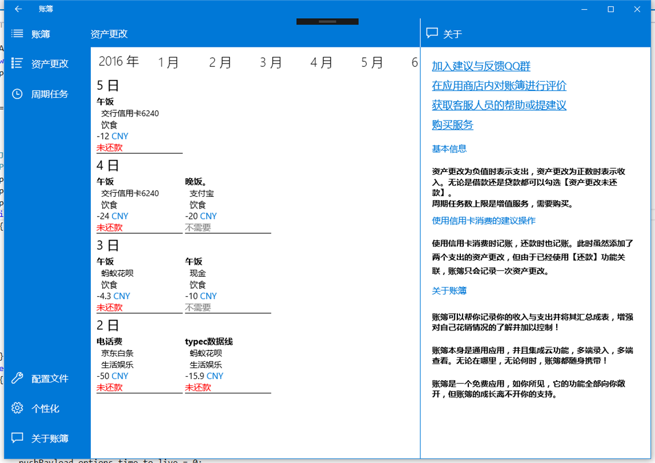Open the 获取客服人员的帮助或提建议 link
The width and height of the screenshot is (655, 463).
(x=499, y=105)
